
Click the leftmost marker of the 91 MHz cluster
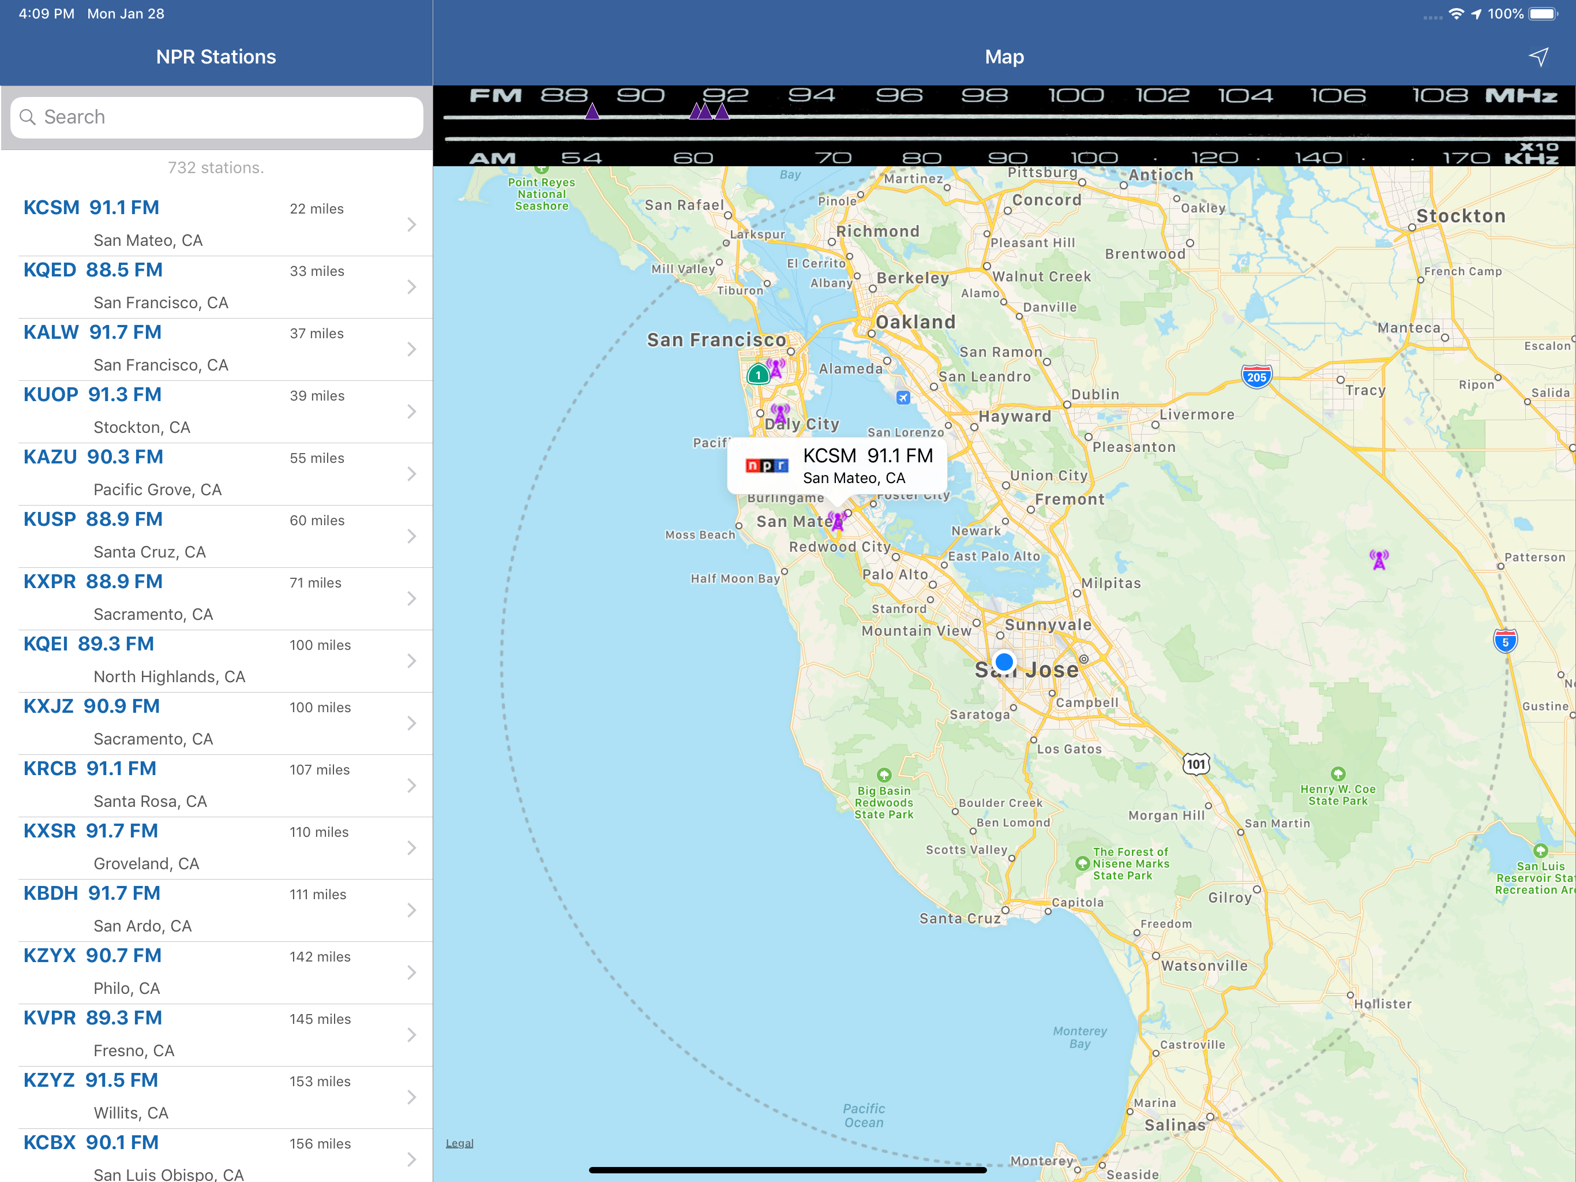click(696, 111)
